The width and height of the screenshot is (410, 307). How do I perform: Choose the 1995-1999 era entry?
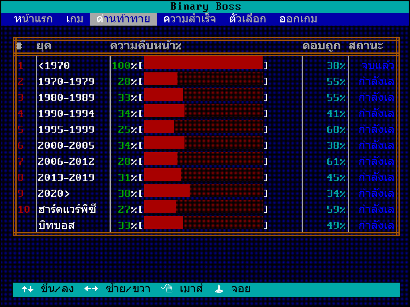click(x=66, y=130)
